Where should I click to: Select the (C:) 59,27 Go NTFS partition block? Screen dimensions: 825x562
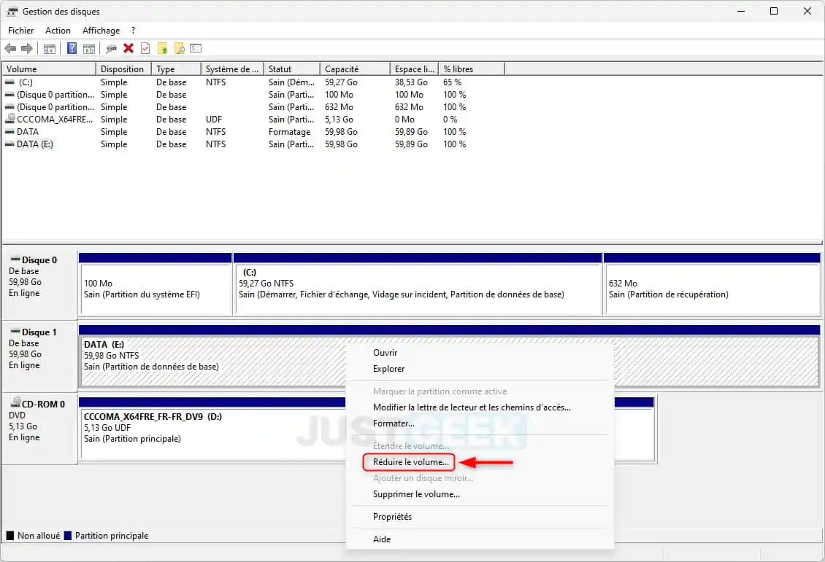click(418, 289)
